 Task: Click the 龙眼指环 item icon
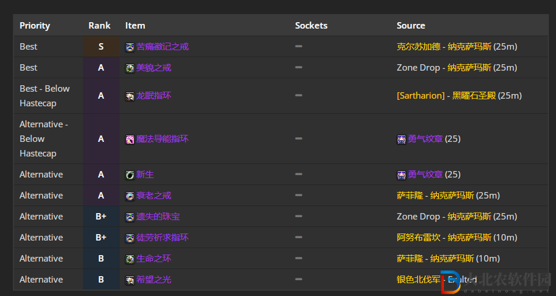pyautogui.click(x=130, y=96)
